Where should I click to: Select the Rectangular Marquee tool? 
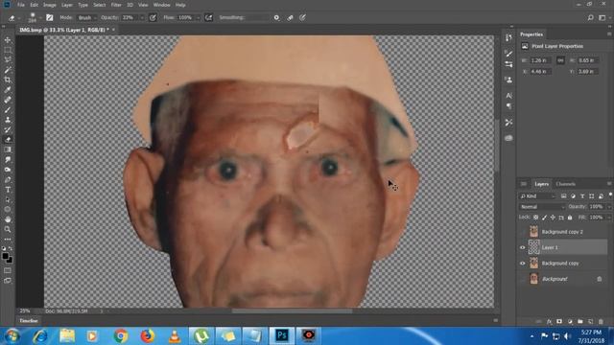pyautogui.click(x=8, y=50)
